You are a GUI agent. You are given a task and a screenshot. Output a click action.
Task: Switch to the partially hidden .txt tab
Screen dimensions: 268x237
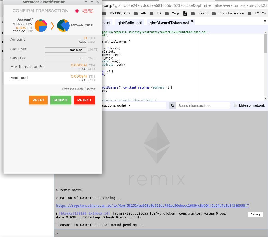107,23
